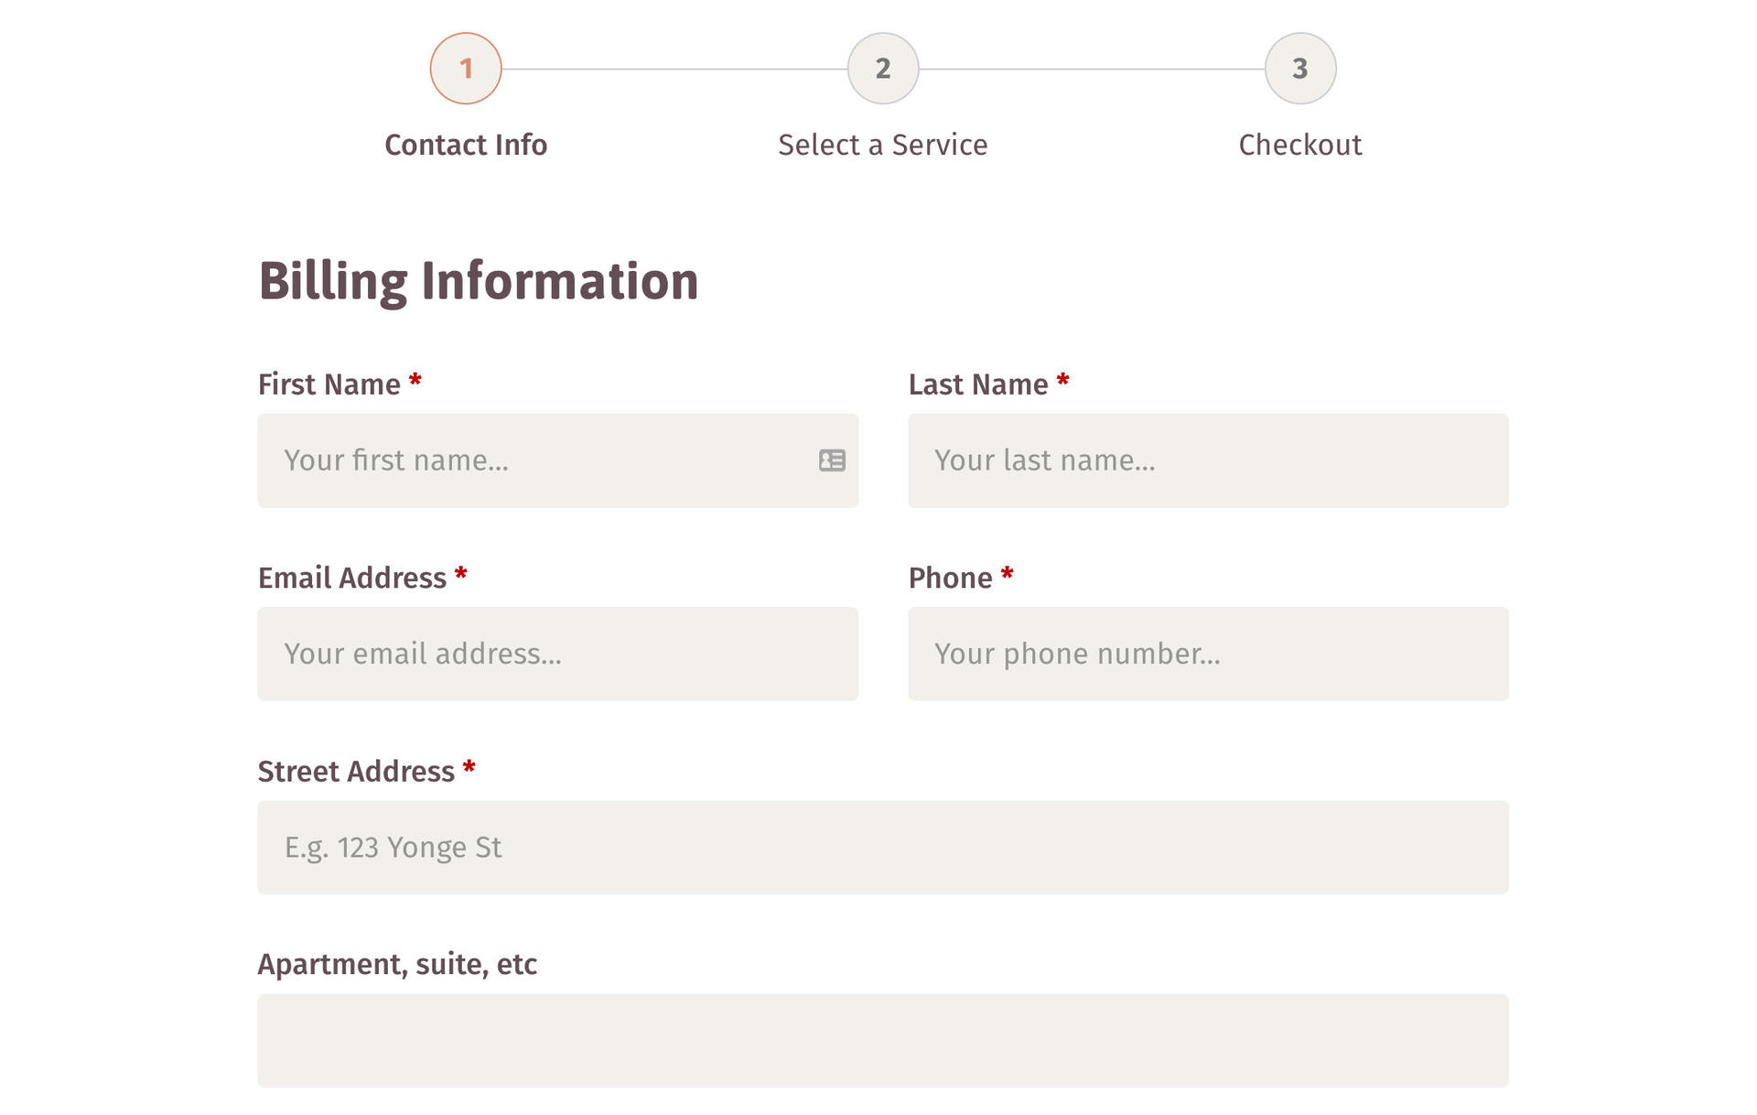The height and width of the screenshot is (1115, 1757).
Task: Navigate to the Checkout step
Action: (1299, 144)
